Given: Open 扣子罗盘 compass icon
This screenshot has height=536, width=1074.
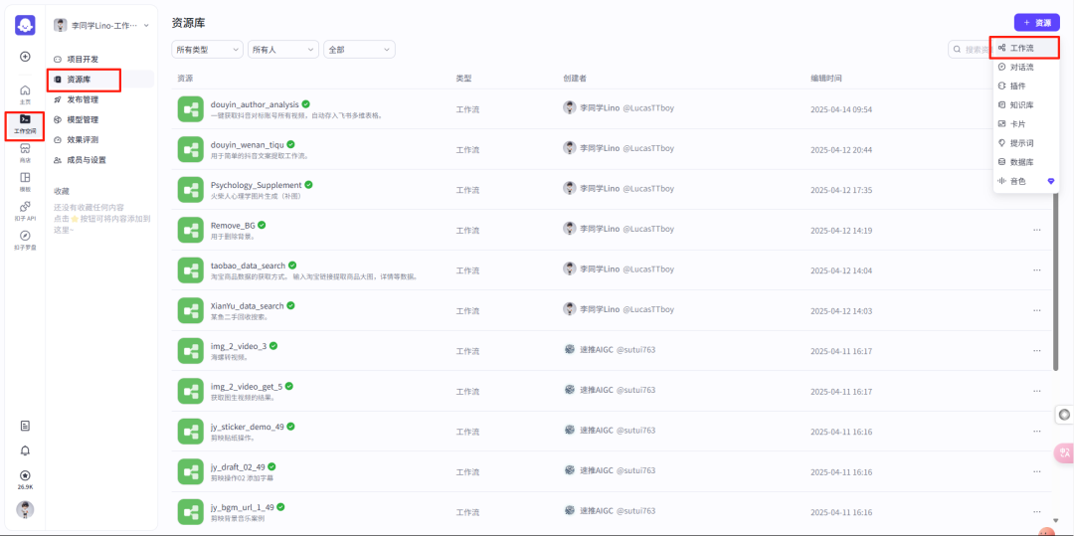Looking at the screenshot, I should tap(25, 240).
